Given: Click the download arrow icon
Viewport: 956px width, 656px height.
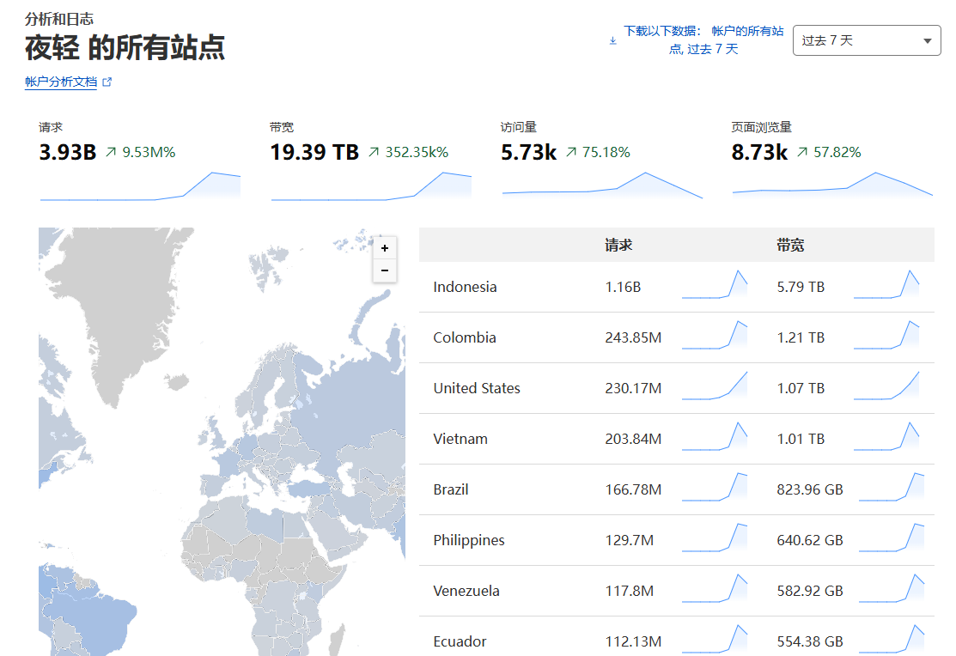Looking at the screenshot, I should [x=612, y=40].
